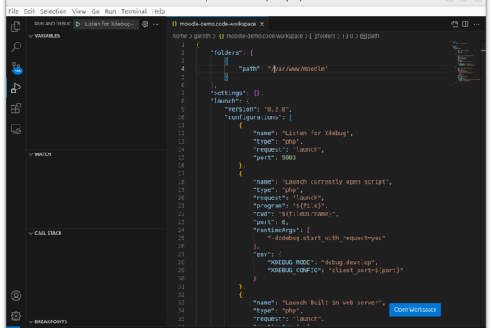The width and height of the screenshot is (492, 328).
Task: Click the minimap code overview
Action: tap(465, 63)
